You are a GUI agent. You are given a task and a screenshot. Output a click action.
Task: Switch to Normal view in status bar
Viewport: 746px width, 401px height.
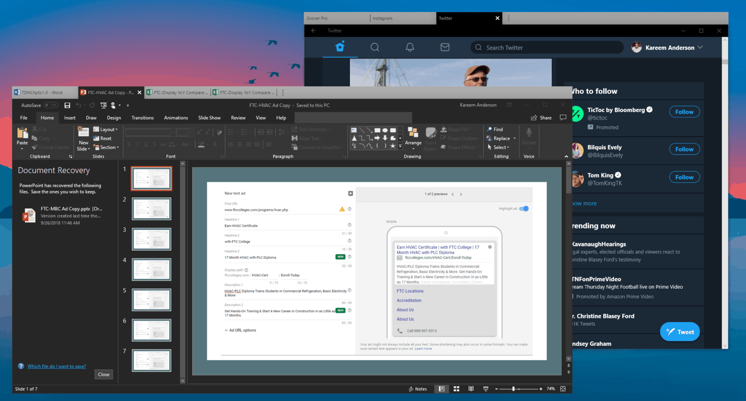click(x=441, y=389)
